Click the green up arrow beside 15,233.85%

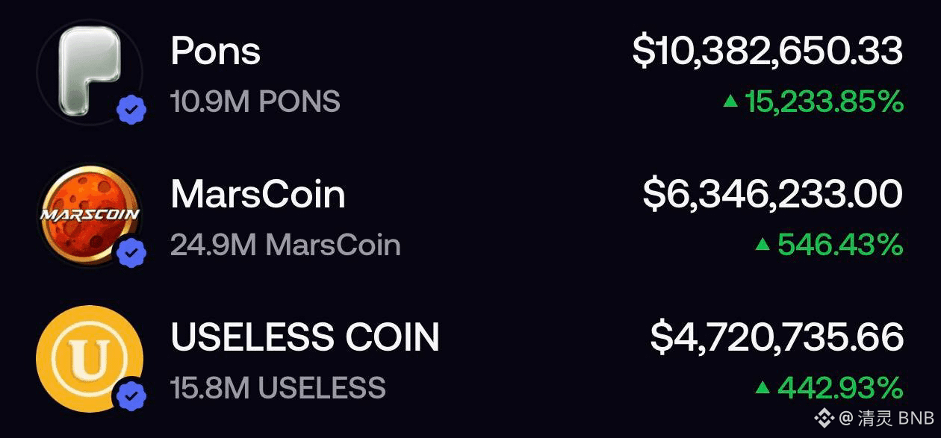click(x=730, y=101)
